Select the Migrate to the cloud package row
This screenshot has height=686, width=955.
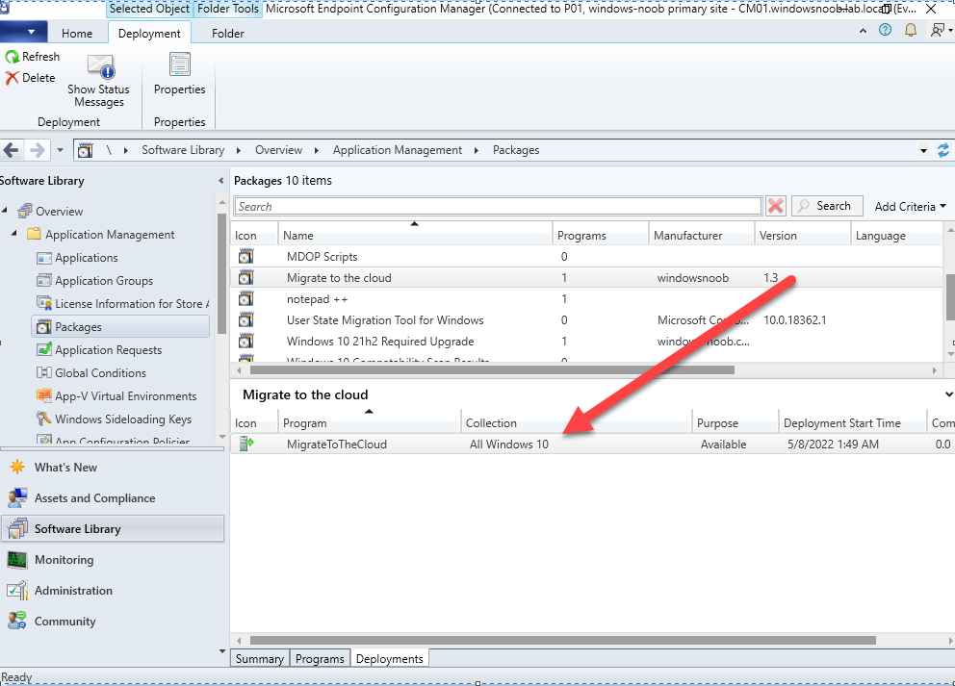coord(587,278)
